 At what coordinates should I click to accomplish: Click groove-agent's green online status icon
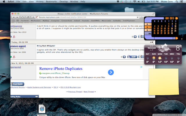(x=11, y=57)
